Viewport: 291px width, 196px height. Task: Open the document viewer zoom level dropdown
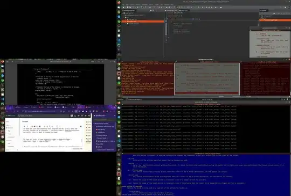click(93, 62)
